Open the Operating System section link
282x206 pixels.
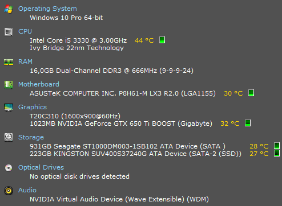(x=47, y=9)
